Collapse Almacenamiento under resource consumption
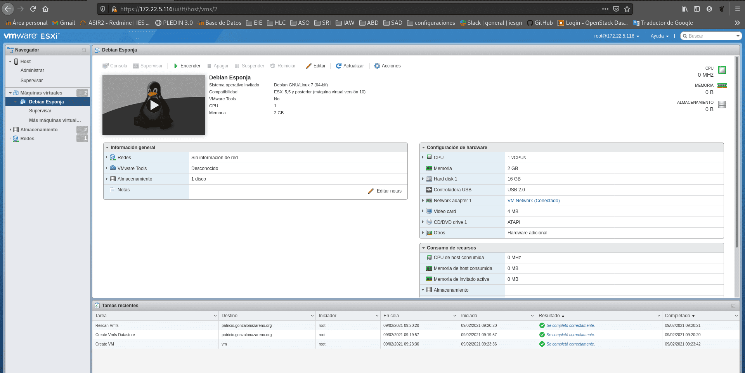Image resolution: width=745 pixels, height=373 pixels. pyautogui.click(x=423, y=290)
